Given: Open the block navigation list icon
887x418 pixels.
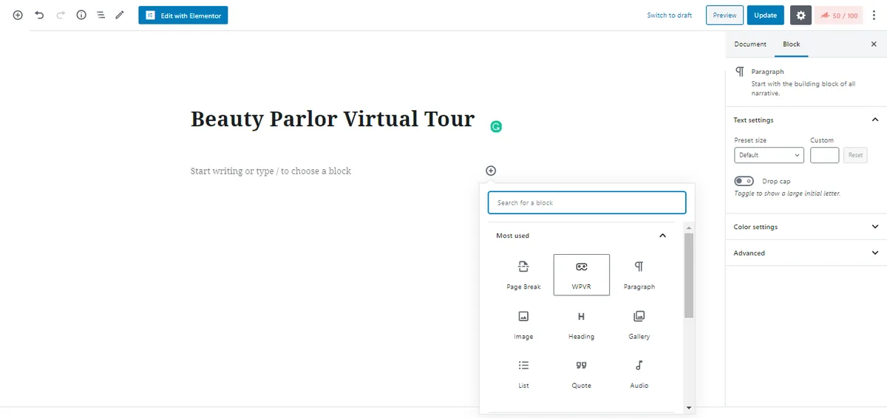Looking at the screenshot, I should [101, 15].
